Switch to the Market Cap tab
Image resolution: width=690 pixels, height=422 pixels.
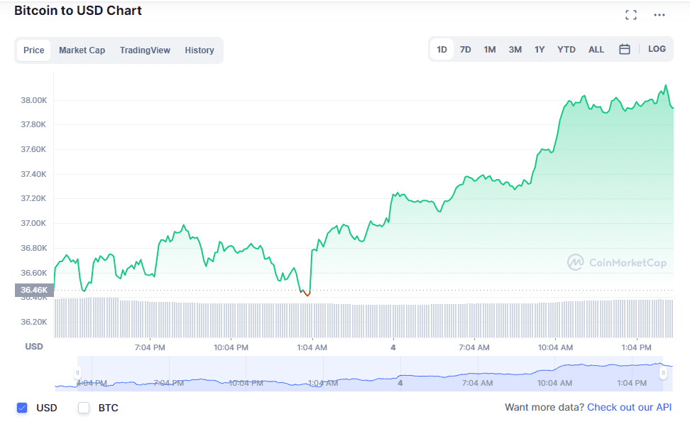83,50
